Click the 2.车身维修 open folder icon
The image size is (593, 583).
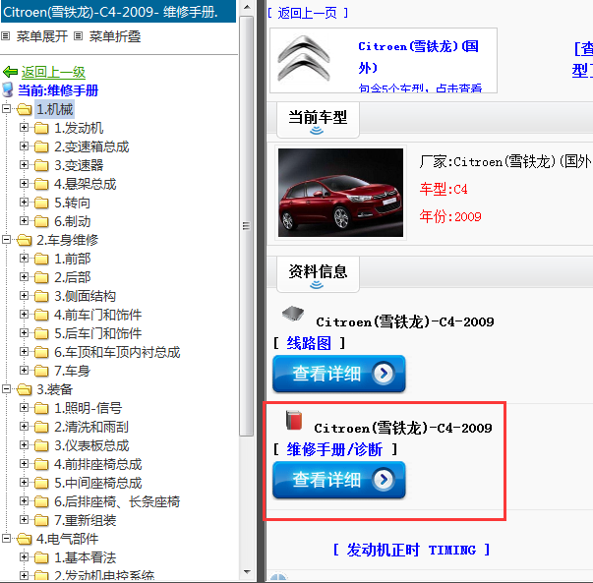[25, 240]
